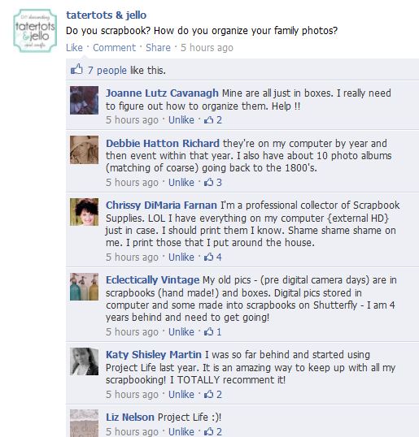Unlike Joanne Lutz Cavanagh's comment

pos(181,120)
